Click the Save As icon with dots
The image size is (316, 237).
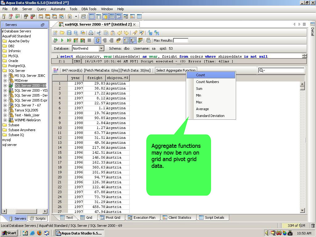coord(76,33)
